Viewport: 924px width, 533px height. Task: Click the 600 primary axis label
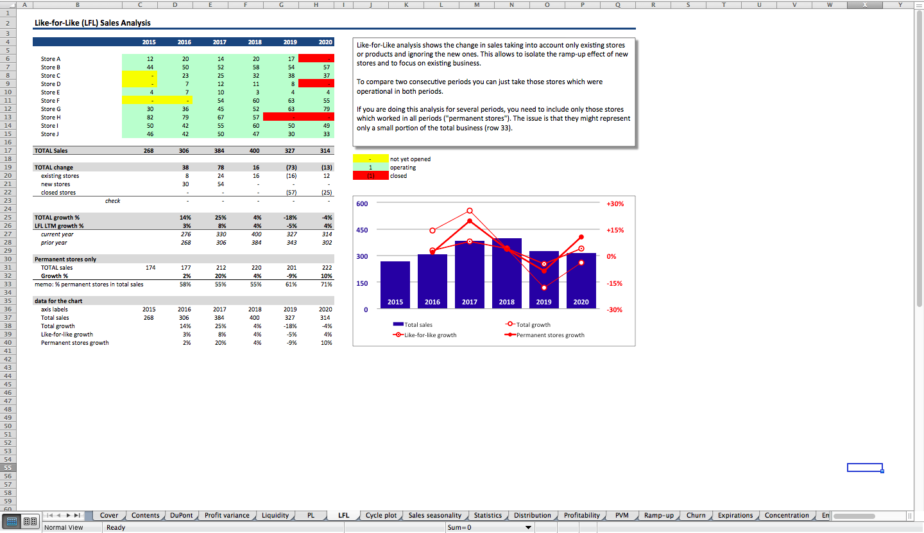click(363, 204)
